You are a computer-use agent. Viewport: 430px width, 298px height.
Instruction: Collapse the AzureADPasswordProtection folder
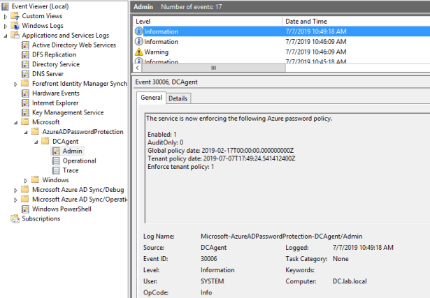coord(26,132)
